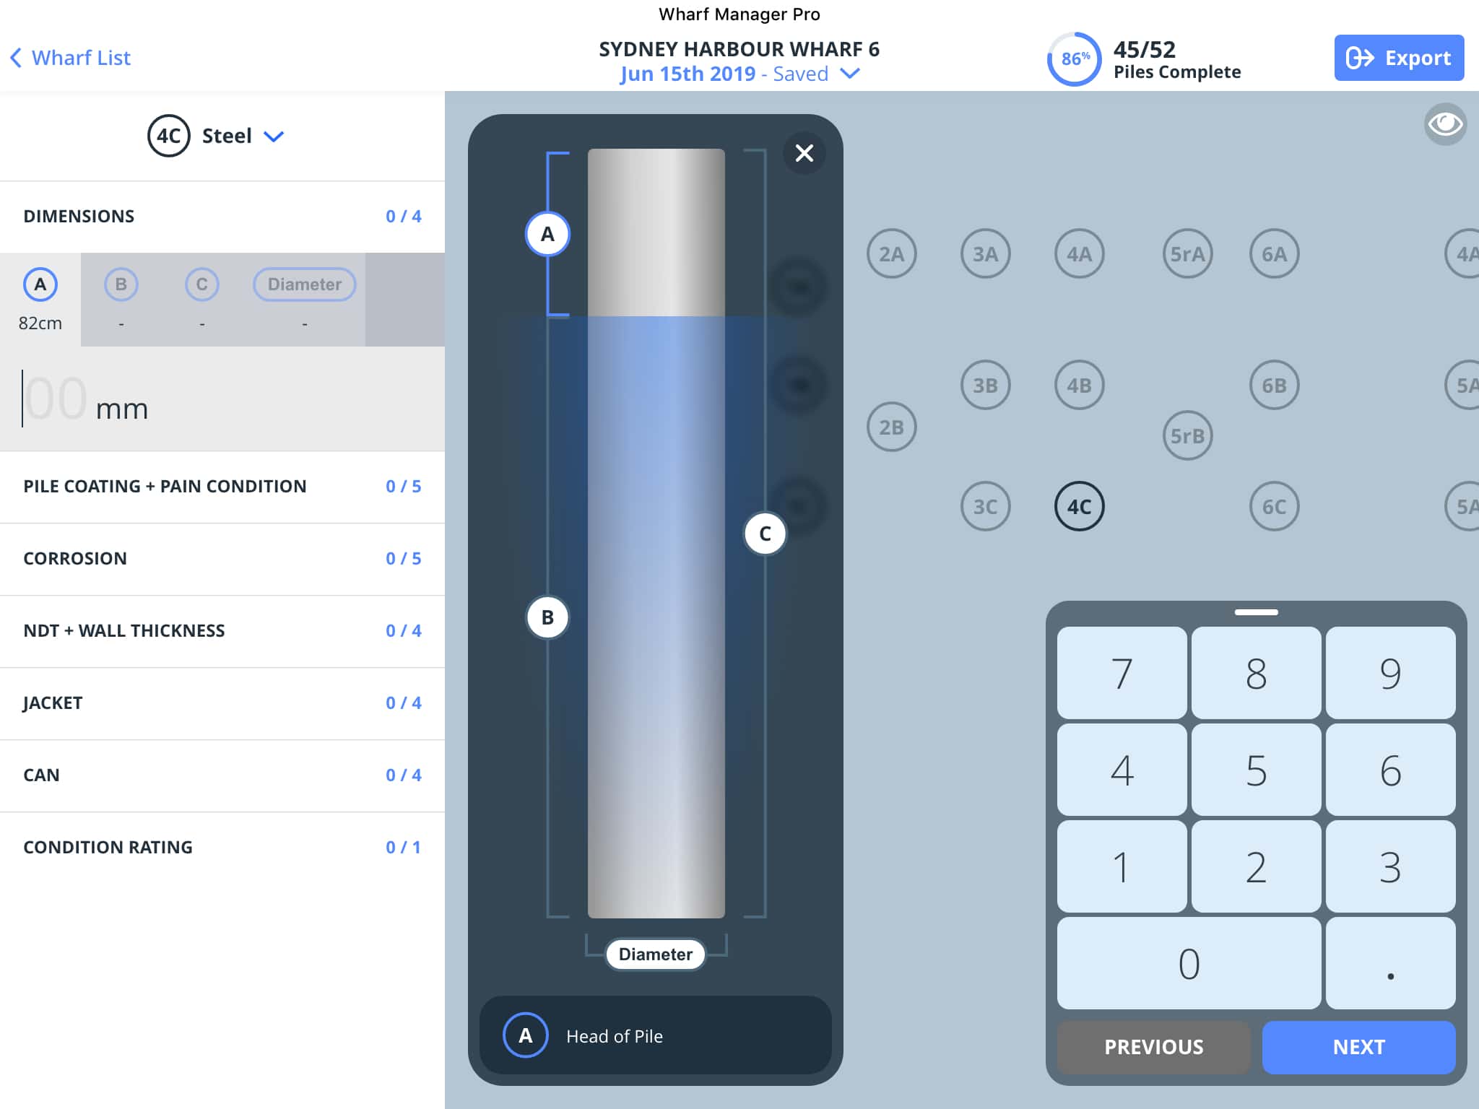Tap the C marker on the pile diagram
1479x1109 pixels.
(x=765, y=534)
